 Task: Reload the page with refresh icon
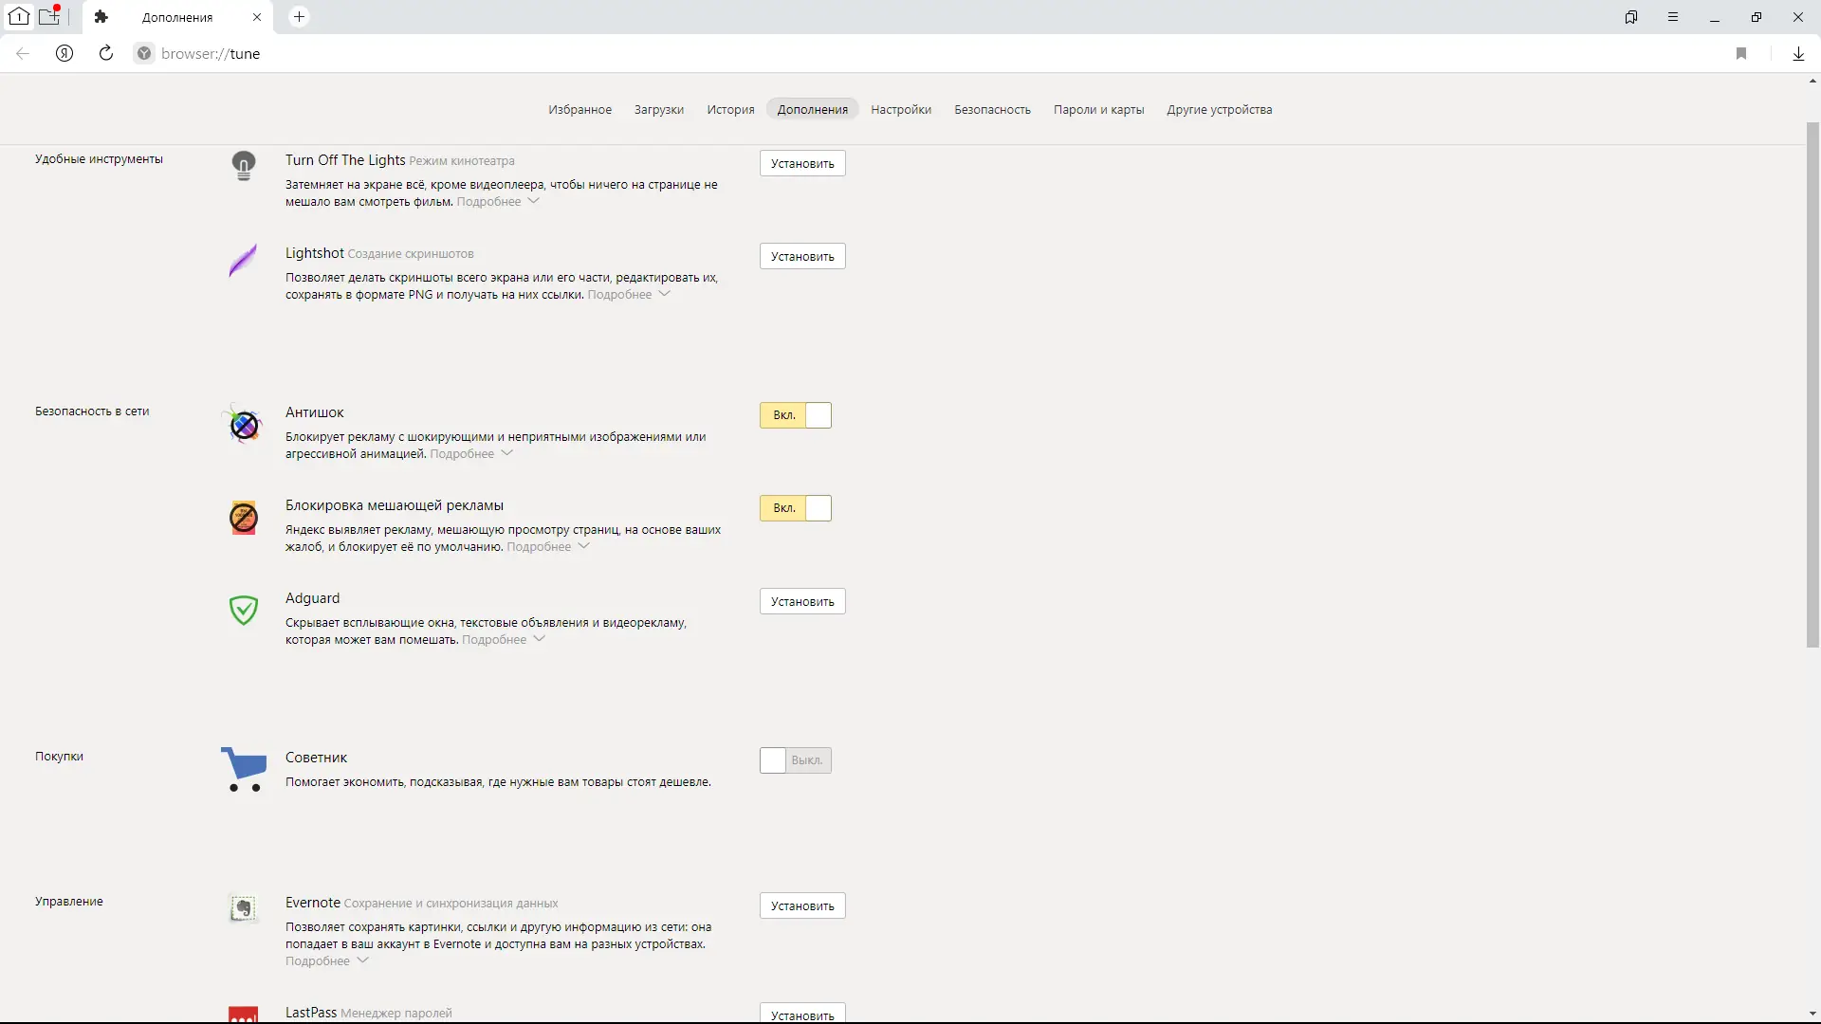106,54
